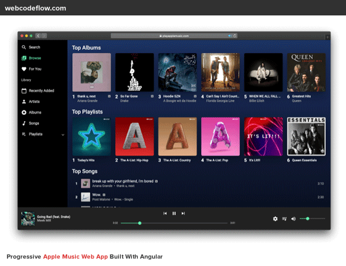
Task: Skip to the next track
Action: click(x=183, y=214)
